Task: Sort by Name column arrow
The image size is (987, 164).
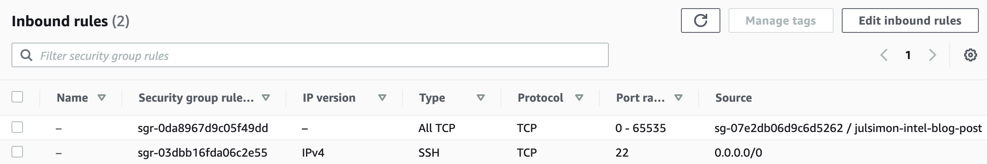Action: 102,98
